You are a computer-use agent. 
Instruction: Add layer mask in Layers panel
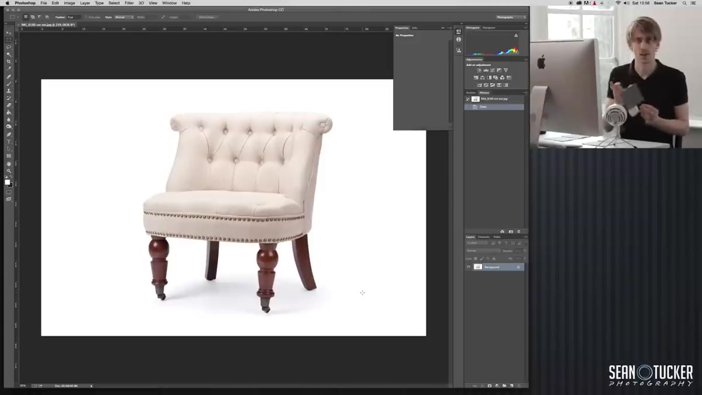[x=490, y=386]
